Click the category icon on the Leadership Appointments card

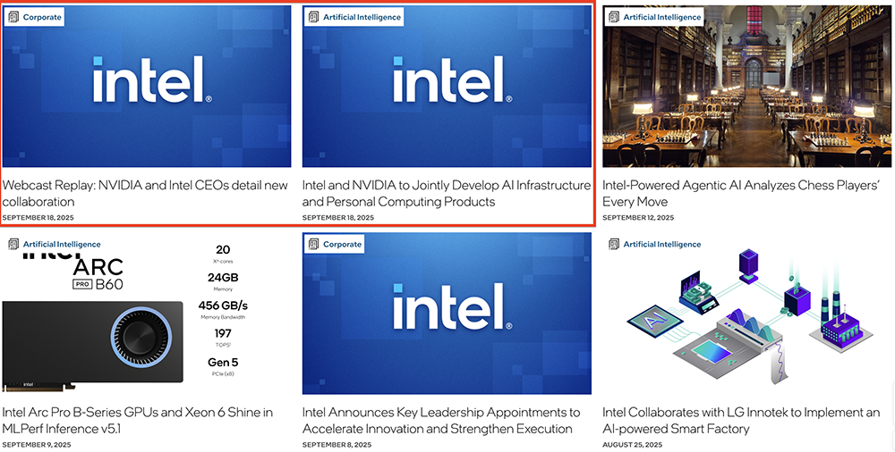pos(313,244)
